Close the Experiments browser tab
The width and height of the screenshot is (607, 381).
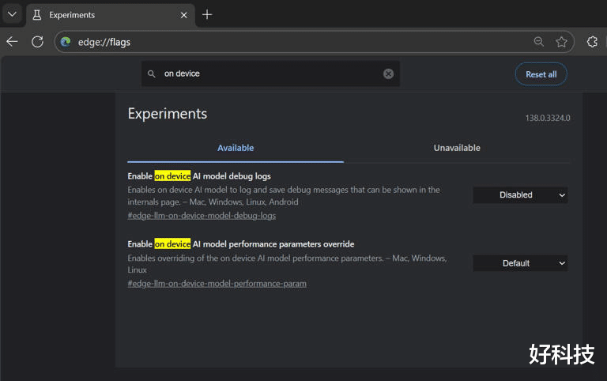coord(183,14)
